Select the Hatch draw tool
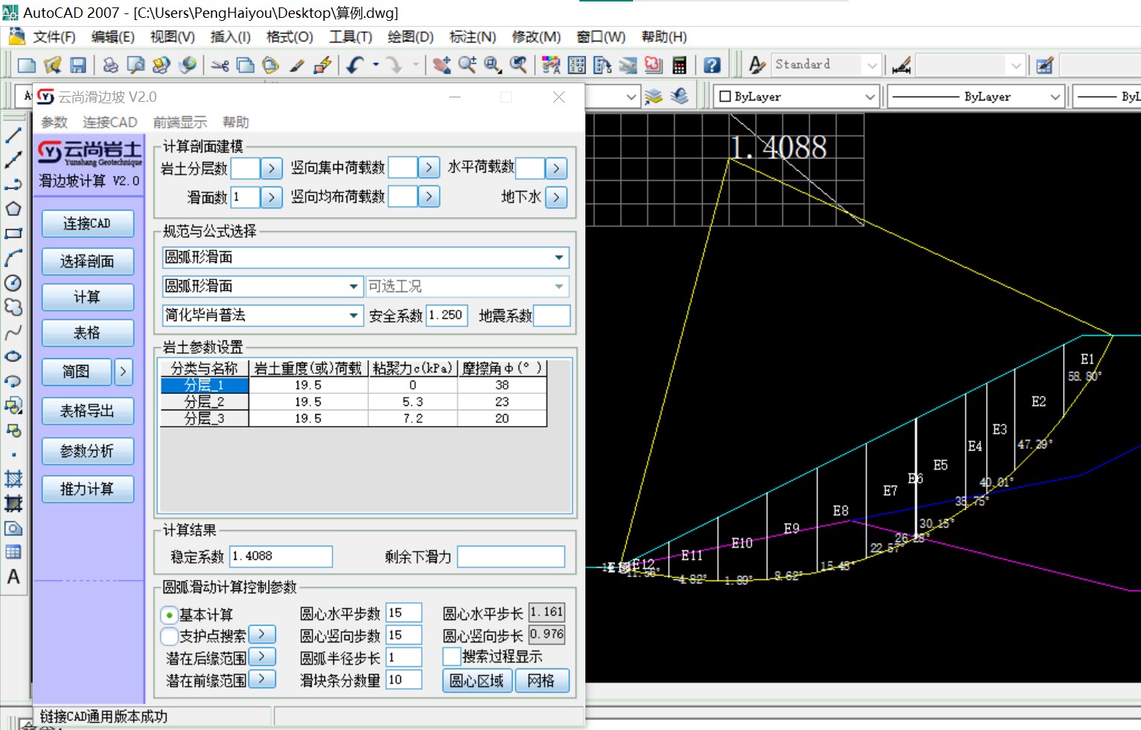The image size is (1141, 730). point(13,479)
